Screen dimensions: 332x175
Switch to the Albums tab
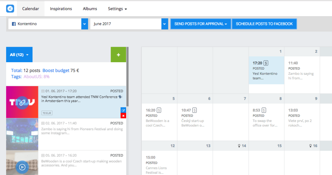point(90,9)
